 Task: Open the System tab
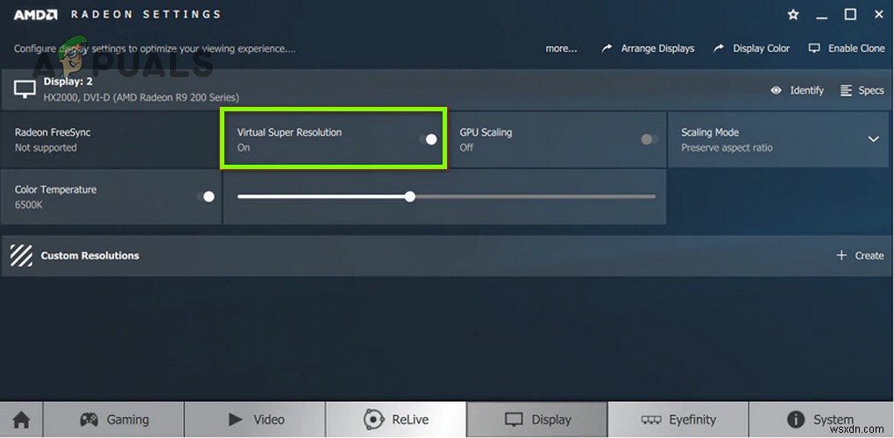tap(821, 420)
